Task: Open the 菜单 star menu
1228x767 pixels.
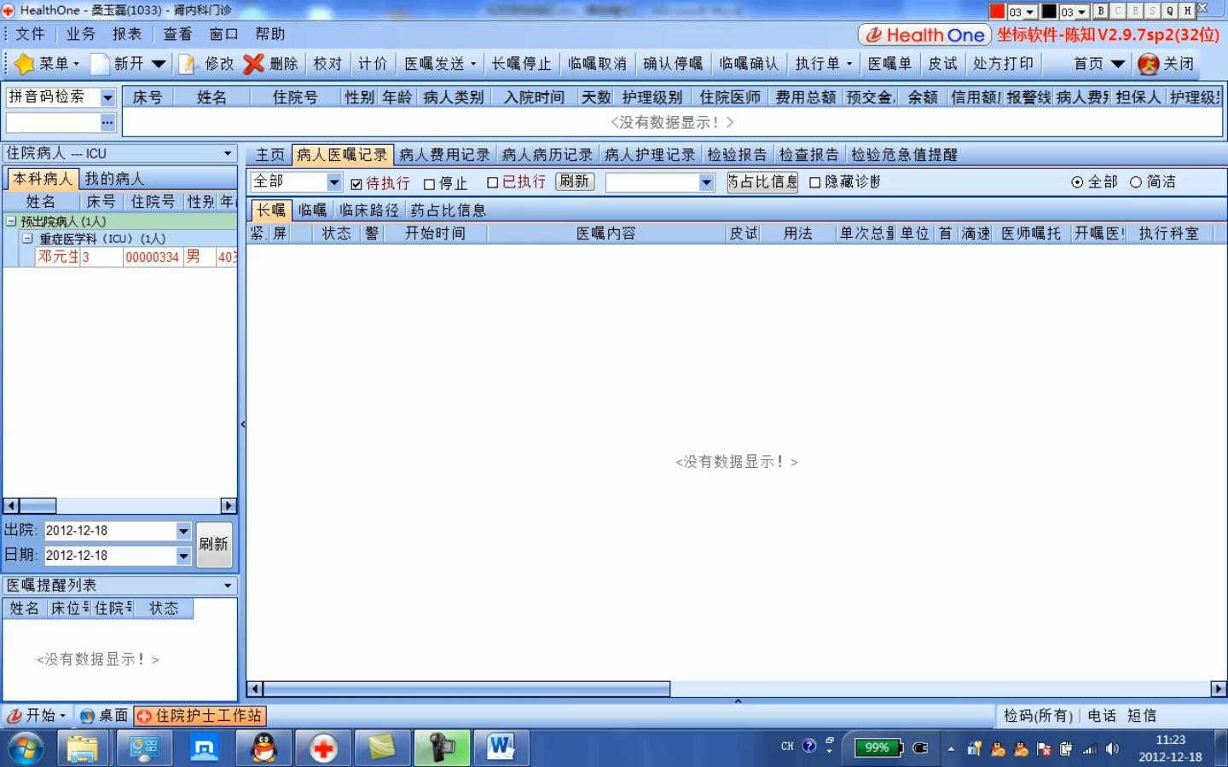Action: tap(48, 64)
